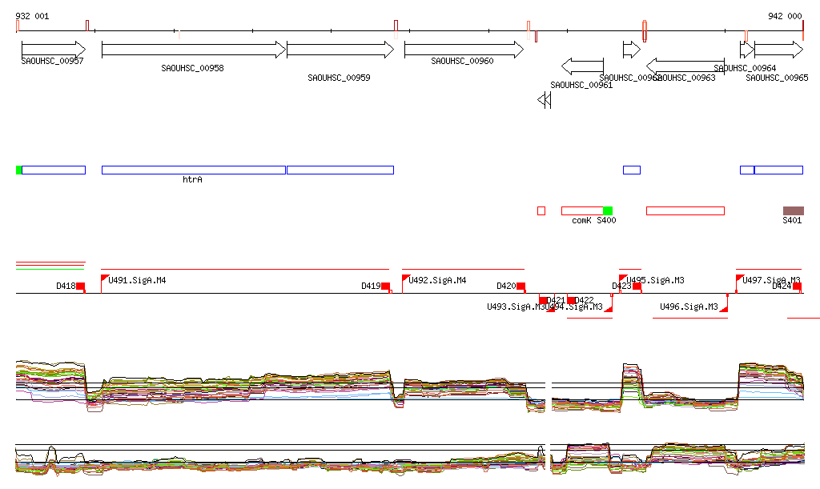Click the brown S401 segment block
The image size is (820, 489).
click(x=794, y=210)
